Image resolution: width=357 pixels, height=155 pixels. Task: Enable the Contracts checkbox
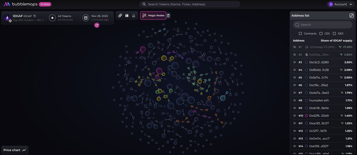click(300, 33)
